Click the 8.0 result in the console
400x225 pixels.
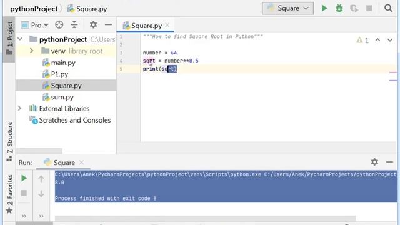tap(60, 182)
